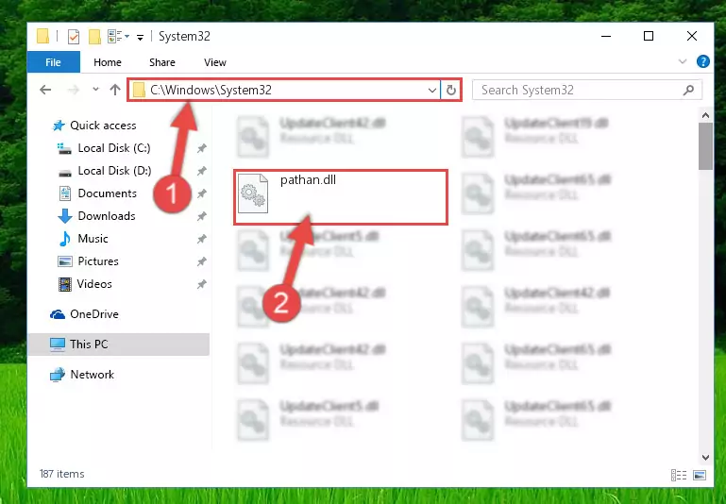726x504 pixels.
Task: Expand the address bar history dropdown
Action: (432, 90)
